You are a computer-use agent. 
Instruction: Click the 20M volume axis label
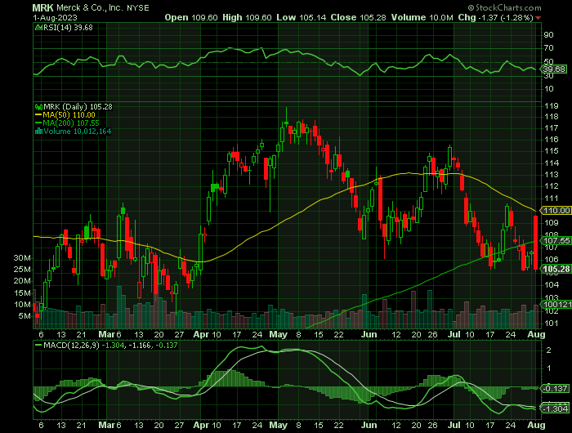coord(22,281)
